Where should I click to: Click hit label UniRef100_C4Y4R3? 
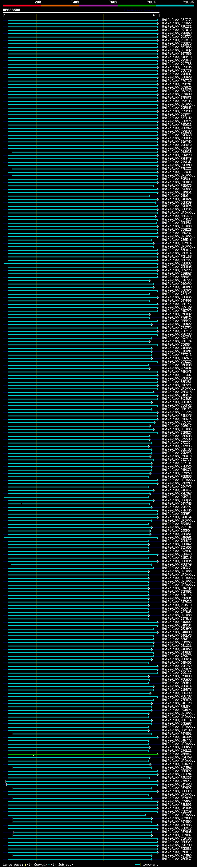(177, 785)
